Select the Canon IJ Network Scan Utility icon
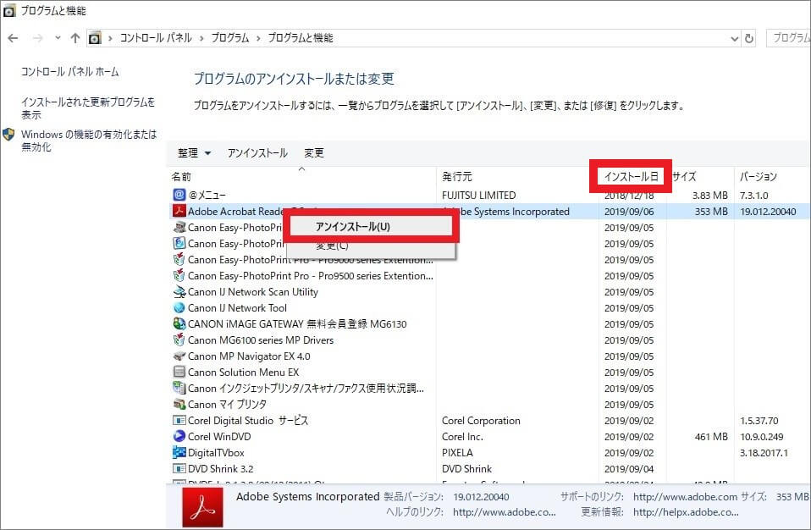 point(179,291)
